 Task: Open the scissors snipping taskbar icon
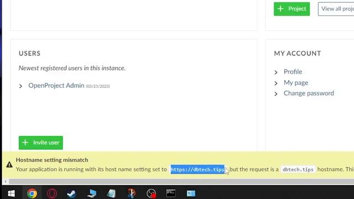132,193
